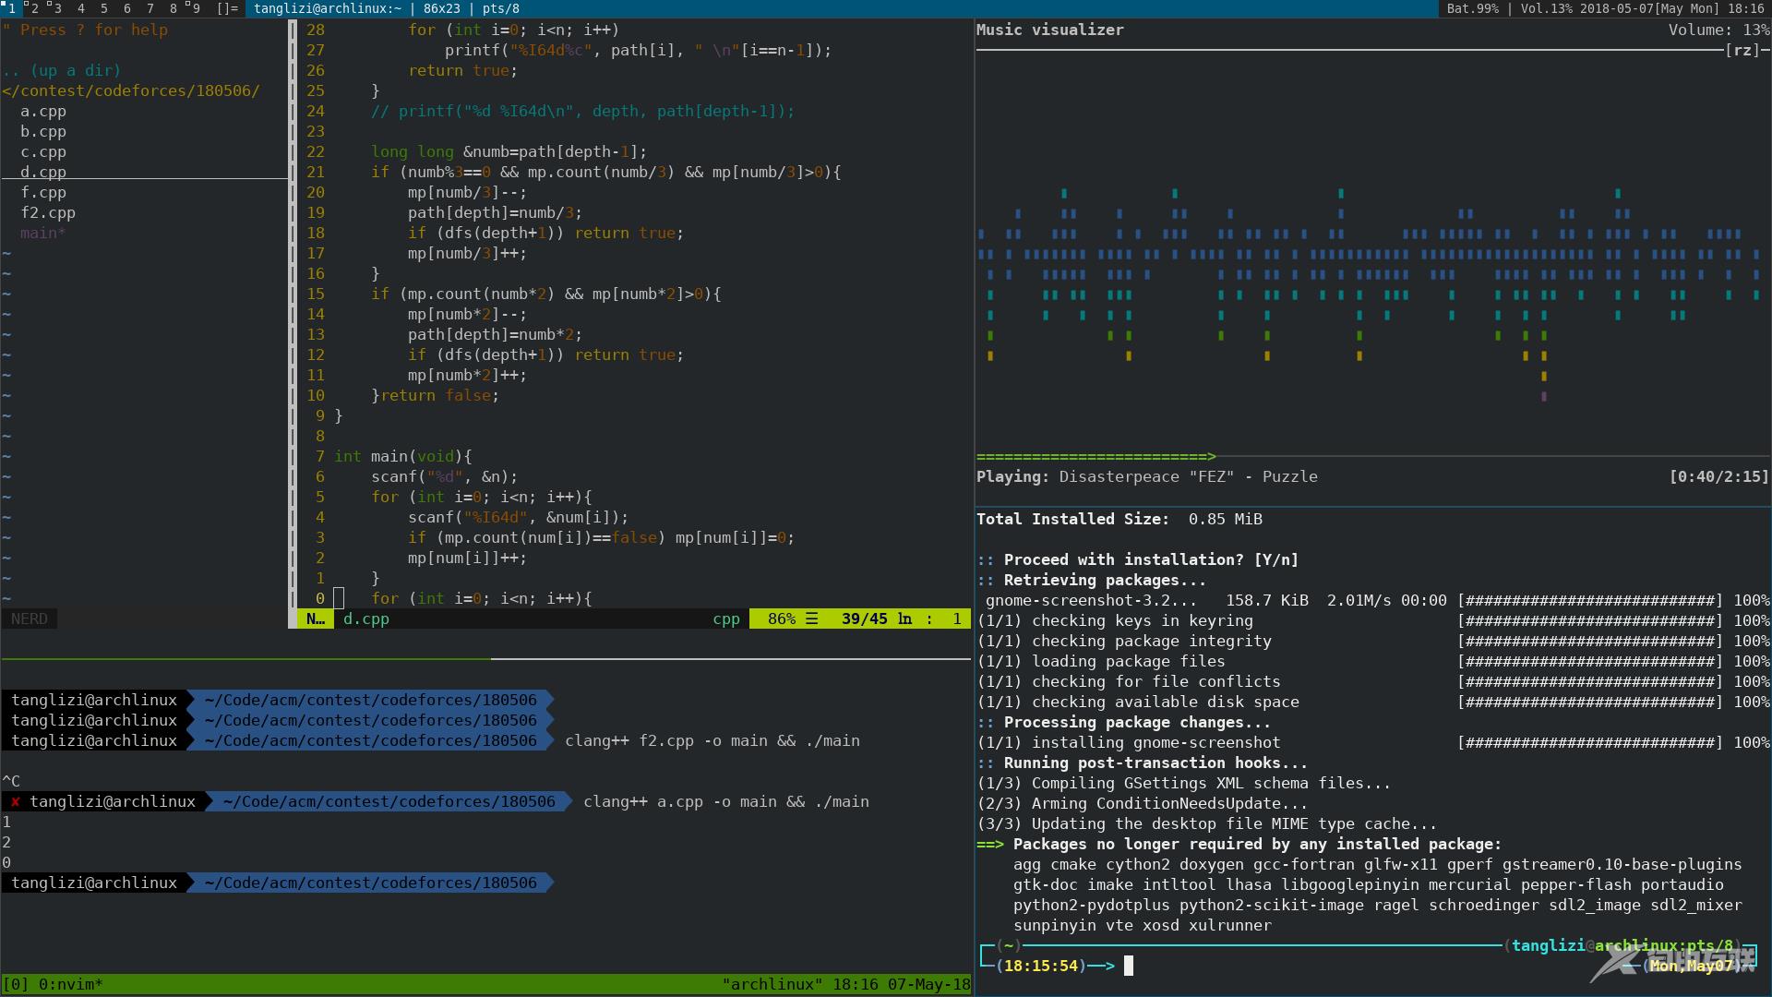Open f.cpp in the file tree

click(x=43, y=192)
